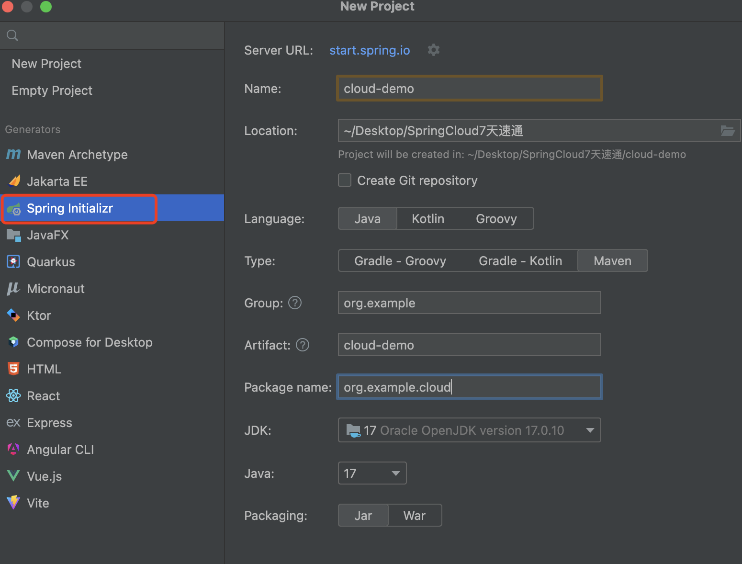
Task: Click the Micronaut mu icon
Action: coord(13,289)
